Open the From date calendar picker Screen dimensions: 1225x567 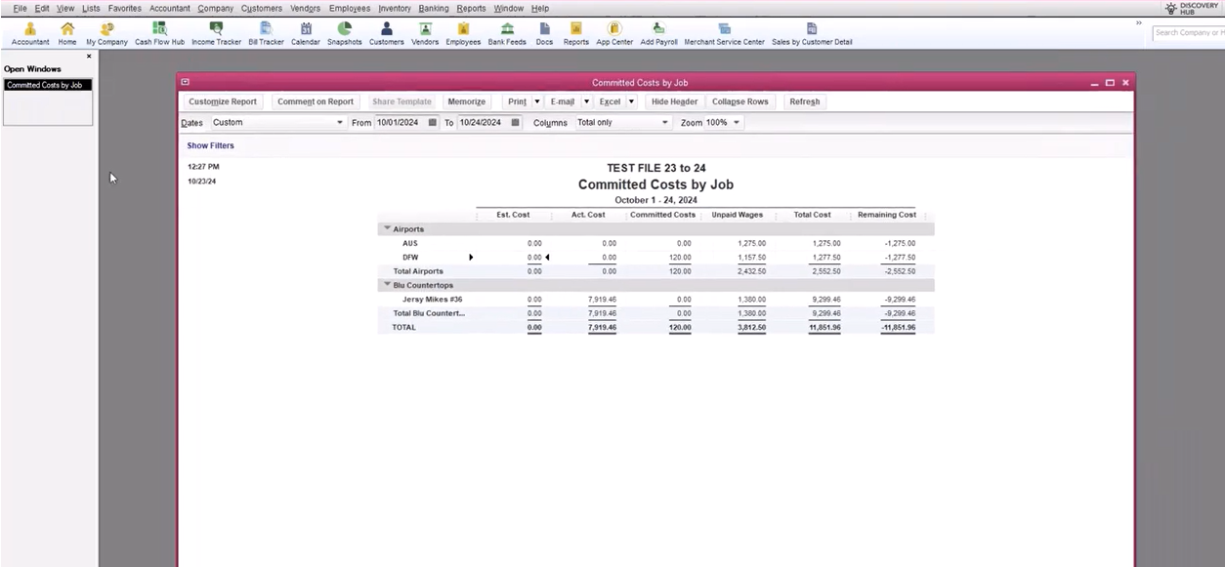[x=433, y=123]
